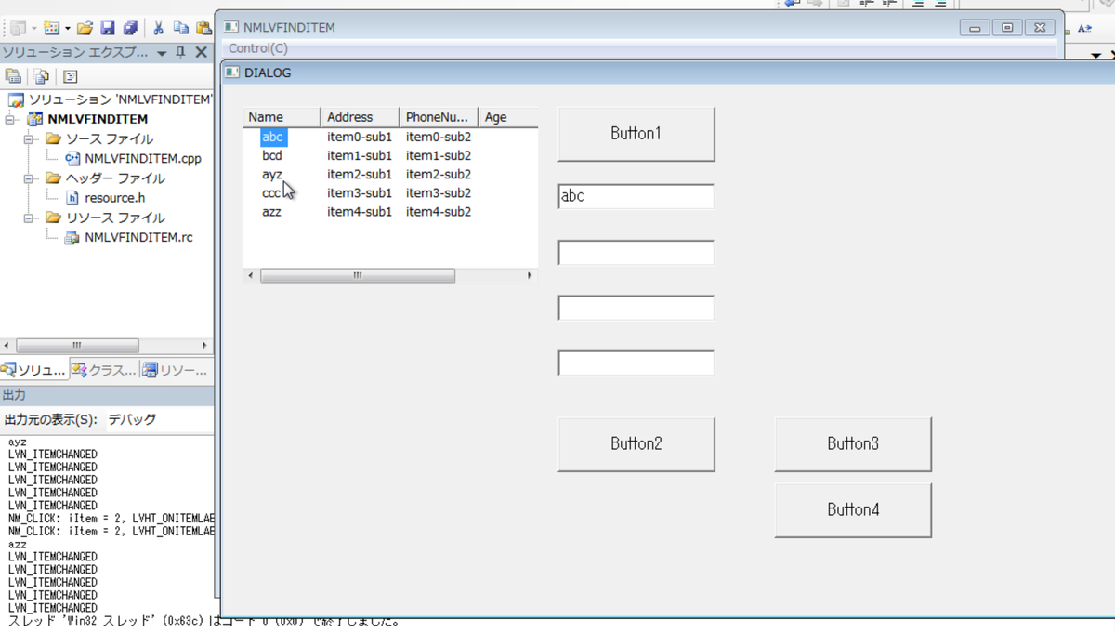
Task: Open the Add New Item dropdown arrow
Action: pyautogui.click(x=67, y=29)
